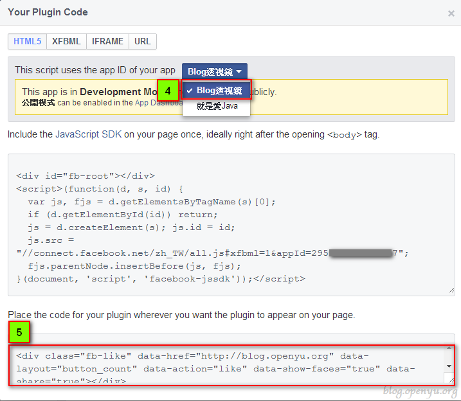Screen dimensions: 461x401
Task: Click the line '<div id="fb-root"></div>'
Action: pyautogui.click(x=86, y=176)
